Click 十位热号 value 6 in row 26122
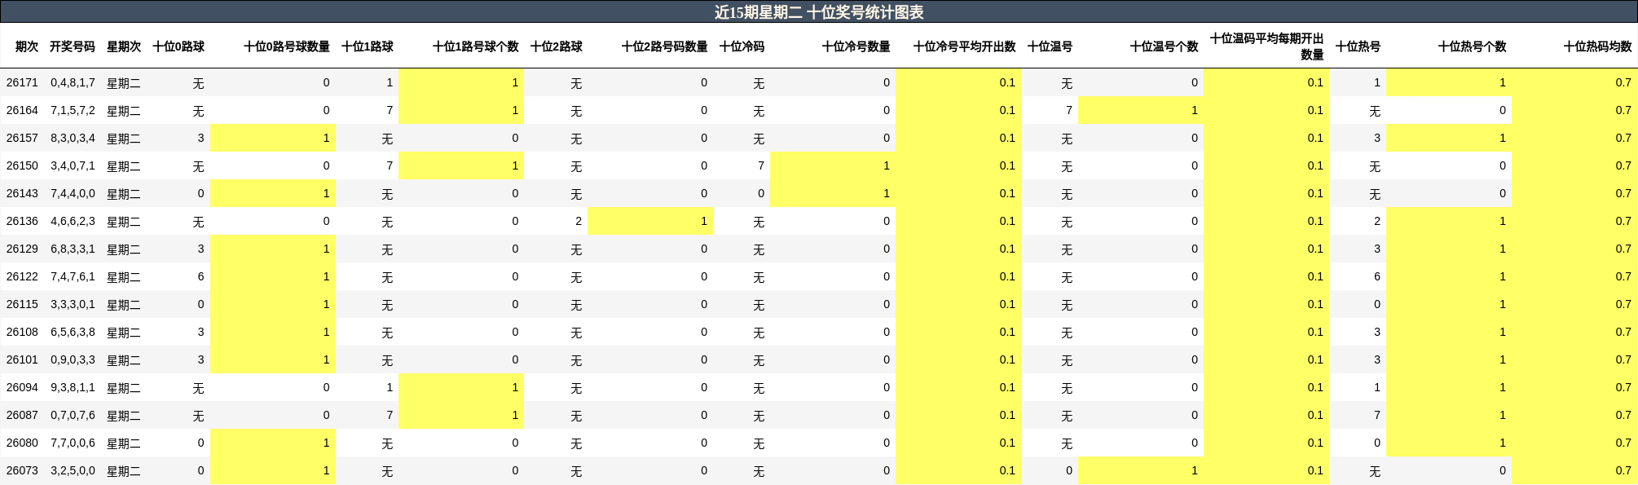This screenshot has height=485, width=1638. tap(1377, 276)
